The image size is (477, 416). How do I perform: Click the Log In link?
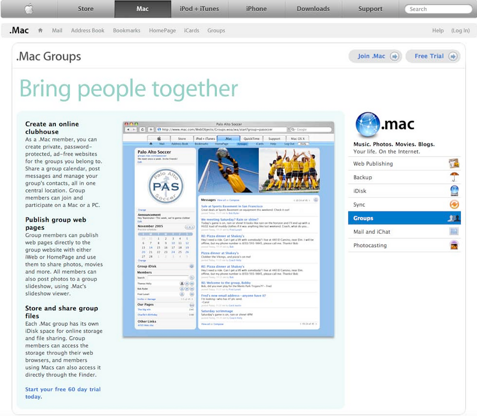[460, 31]
